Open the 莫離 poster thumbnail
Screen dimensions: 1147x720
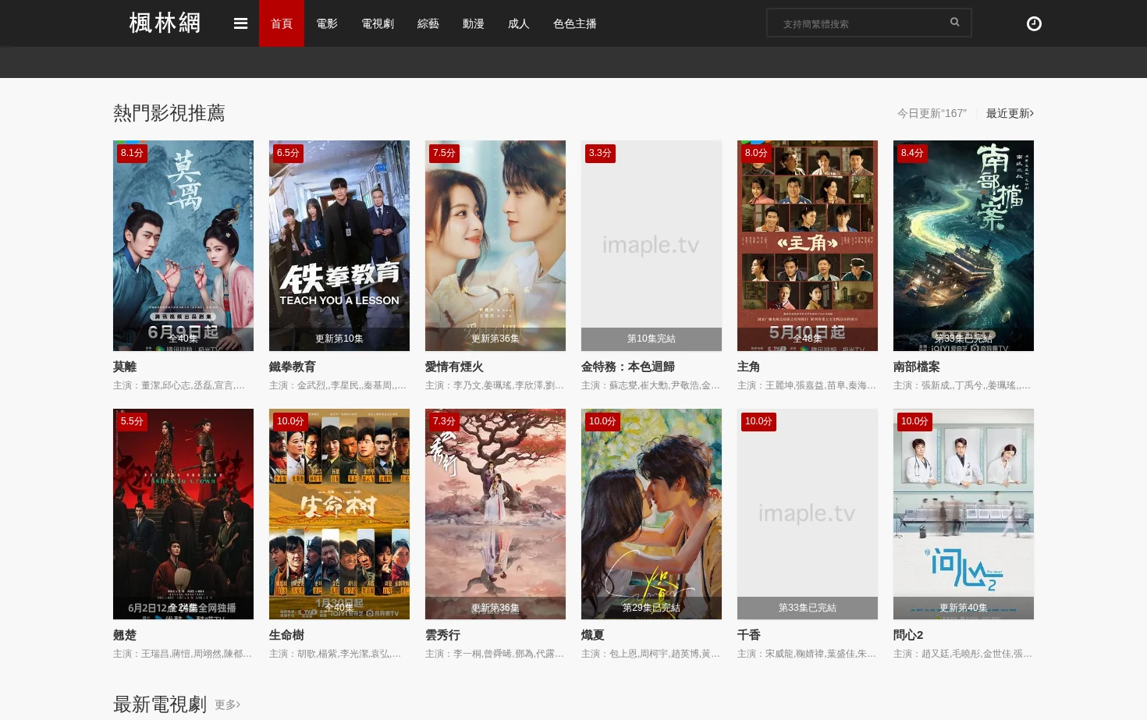183,246
